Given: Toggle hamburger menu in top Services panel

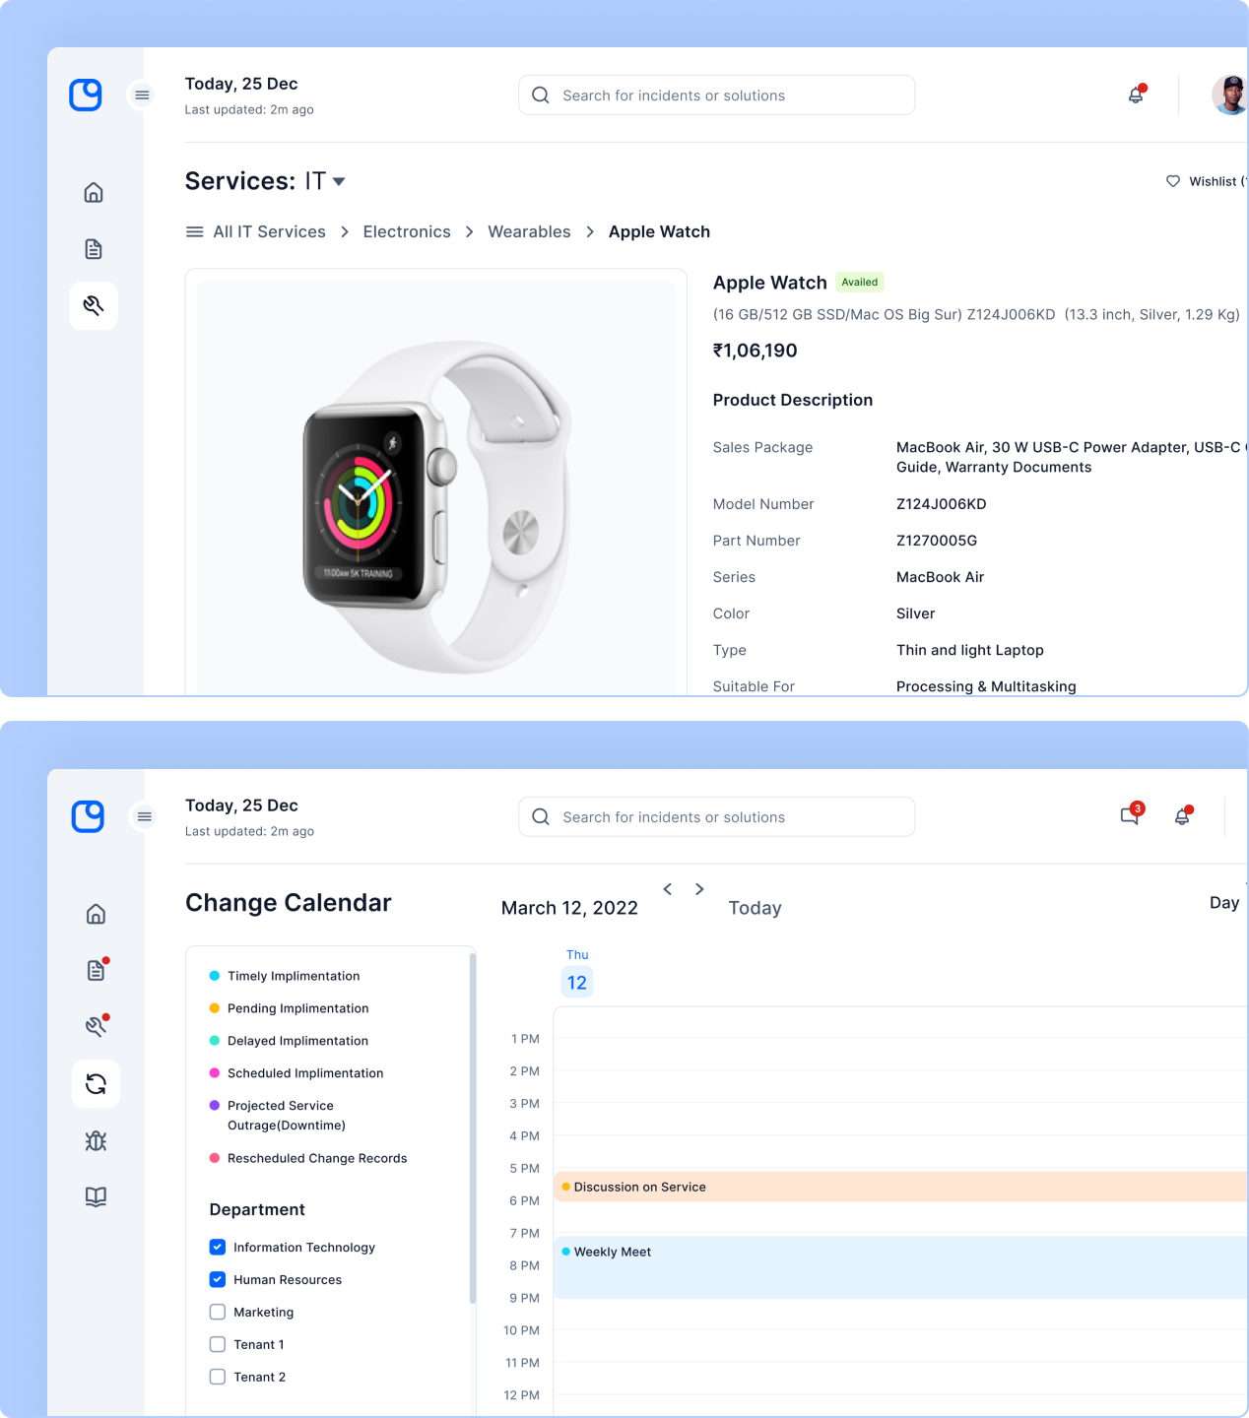Looking at the screenshot, I should [x=142, y=95].
